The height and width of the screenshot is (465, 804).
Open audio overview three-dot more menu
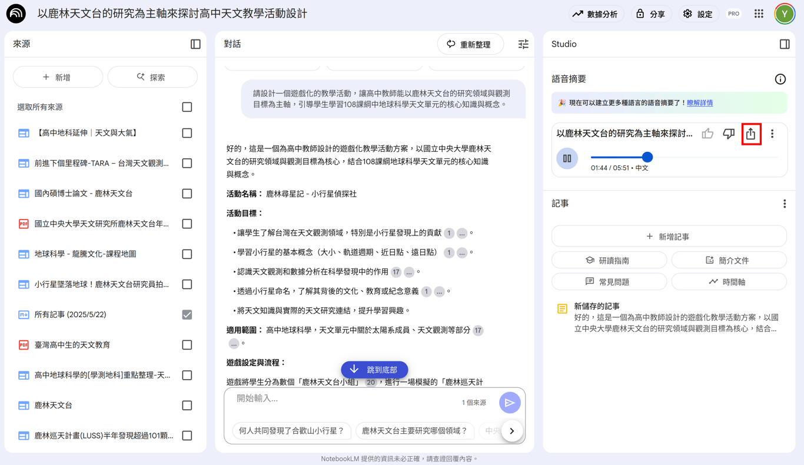[x=772, y=134]
